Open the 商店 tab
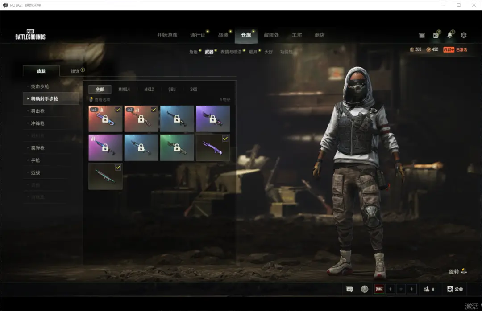482x311 pixels. pyautogui.click(x=320, y=35)
